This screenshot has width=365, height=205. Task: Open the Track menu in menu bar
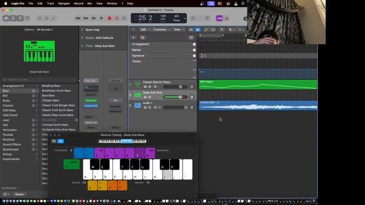[x=50, y=3]
